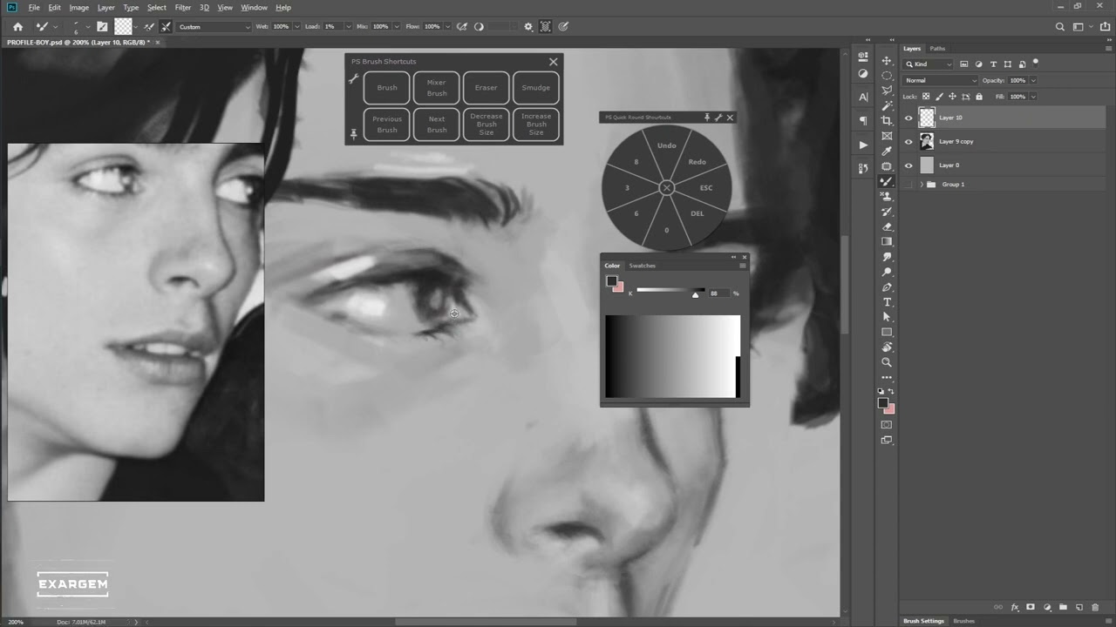Click the create new group folder icon
Screen dimensions: 1116x627
(1063, 607)
